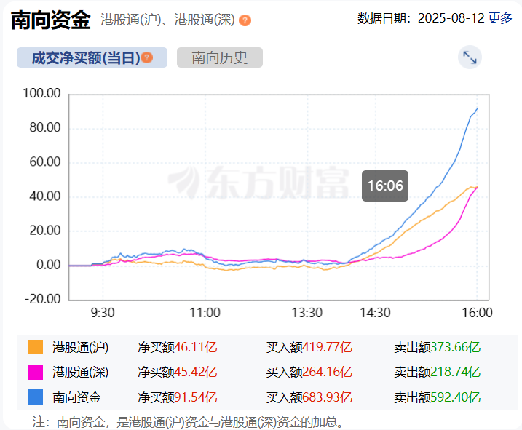Screen dimensions: 522x430
Task: Expand chart to fullscreen with arrows icon
Action: [470, 57]
